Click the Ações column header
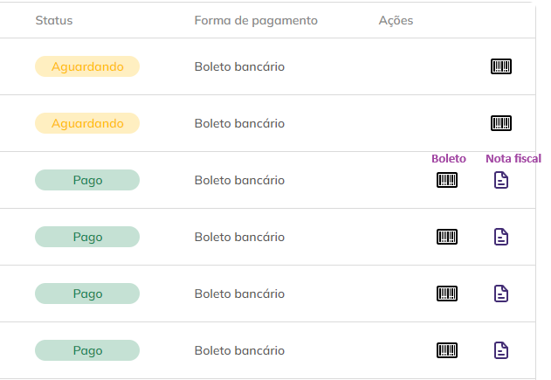The image size is (551, 380). pyautogui.click(x=396, y=20)
